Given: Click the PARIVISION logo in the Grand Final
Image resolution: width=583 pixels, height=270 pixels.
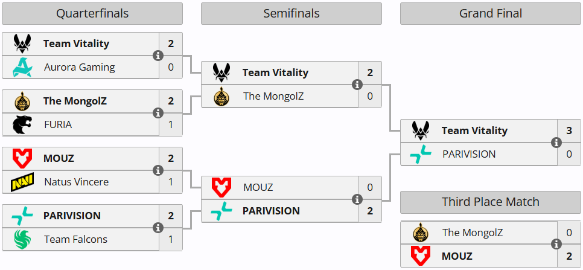Looking at the screenshot, I should click(421, 154).
